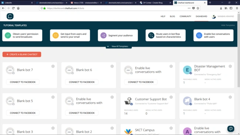Click the Blank bot 7 robot avatar

10,70
